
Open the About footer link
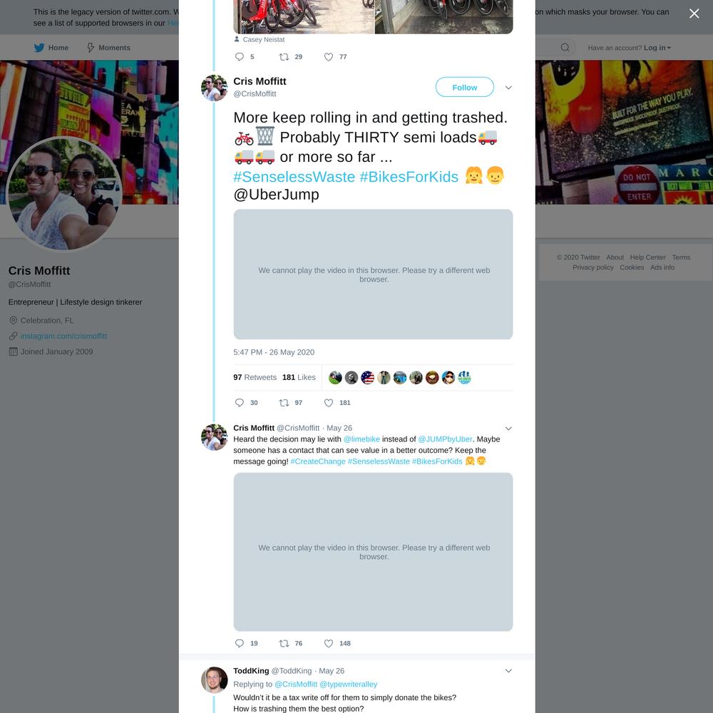click(x=615, y=257)
